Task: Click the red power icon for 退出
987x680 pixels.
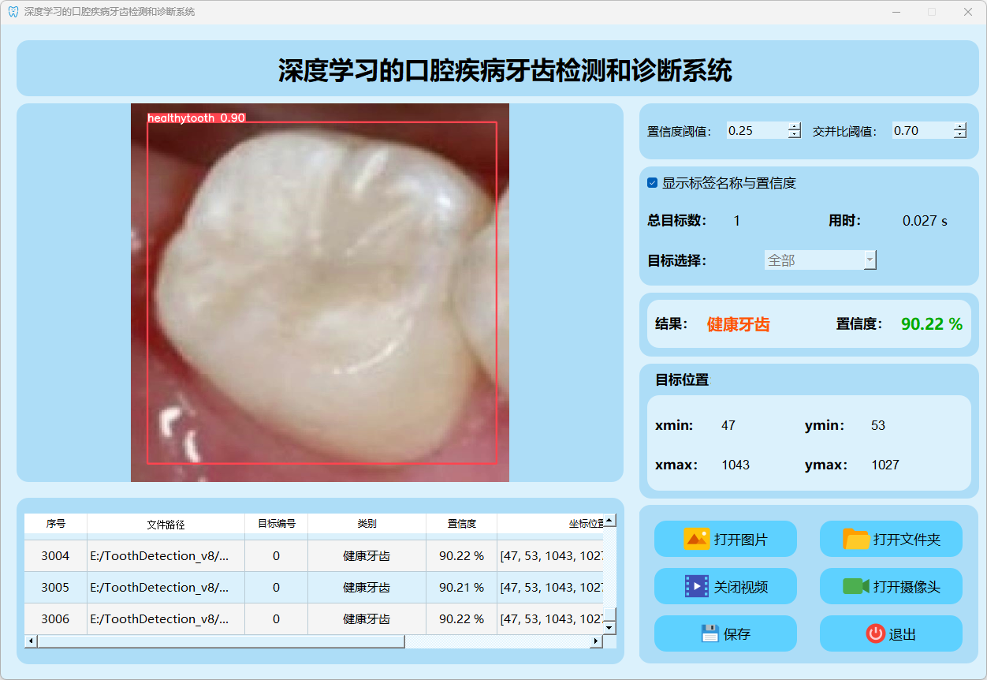Action: click(875, 633)
